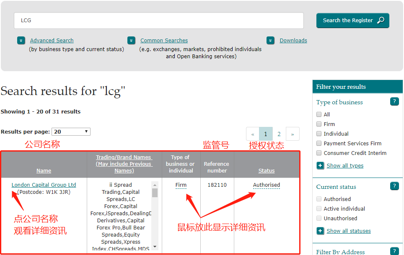This screenshot has height=255, width=404.
Task: Click plus icon beside Show all types
Action: pos(321,165)
